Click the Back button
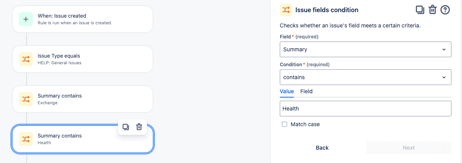Image resolution: width=462 pixels, height=163 pixels. [x=322, y=148]
